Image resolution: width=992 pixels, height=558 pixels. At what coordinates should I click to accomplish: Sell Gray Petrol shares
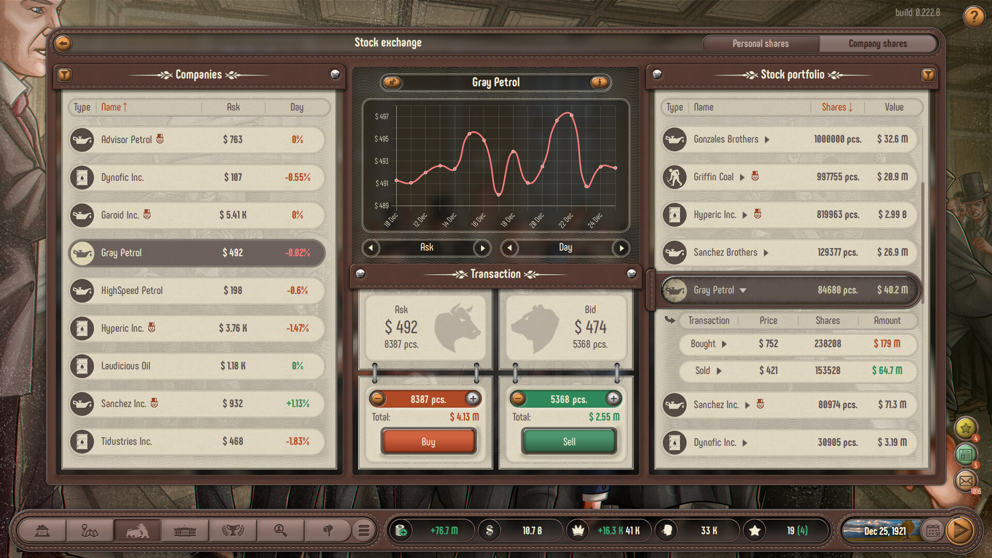(568, 441)
